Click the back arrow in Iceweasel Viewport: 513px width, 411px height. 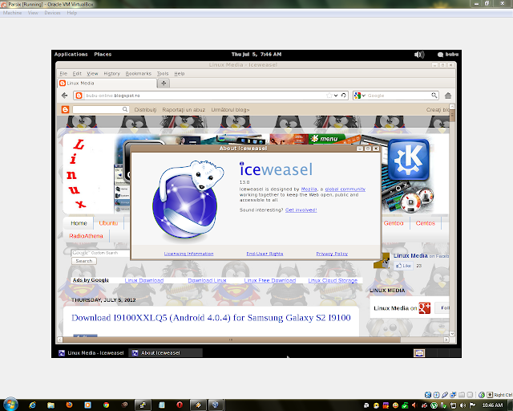point(64,96)
